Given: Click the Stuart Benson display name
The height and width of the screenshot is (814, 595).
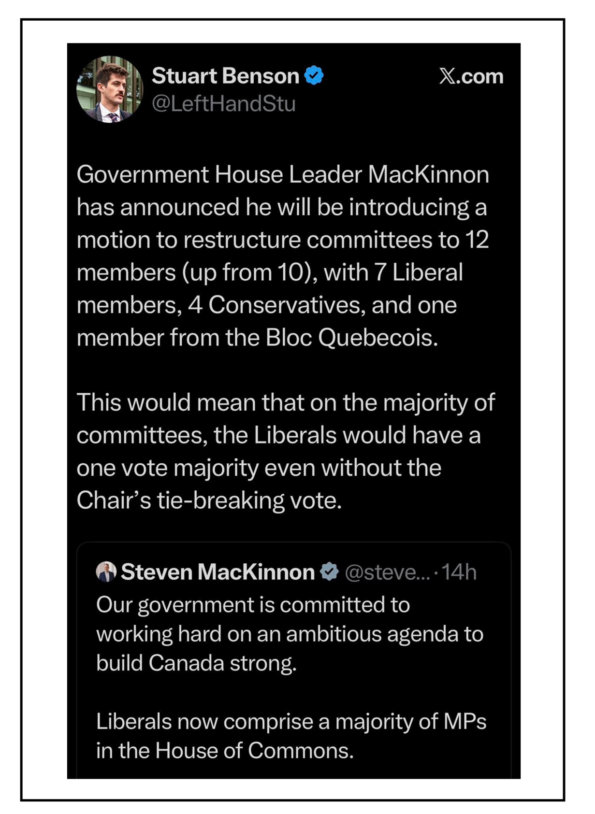Looking at the screenshot, I should [x=225, y=76].
